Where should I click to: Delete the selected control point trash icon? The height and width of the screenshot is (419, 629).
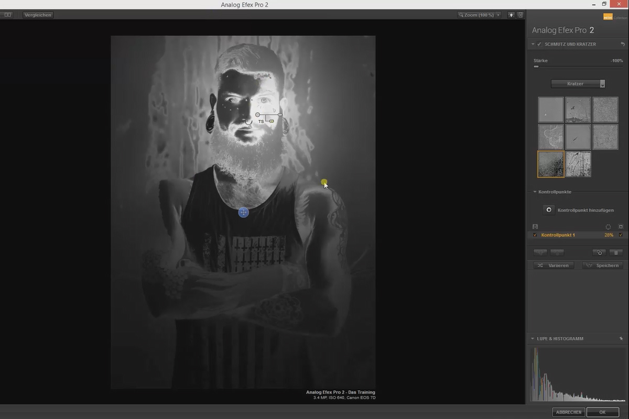616,252
